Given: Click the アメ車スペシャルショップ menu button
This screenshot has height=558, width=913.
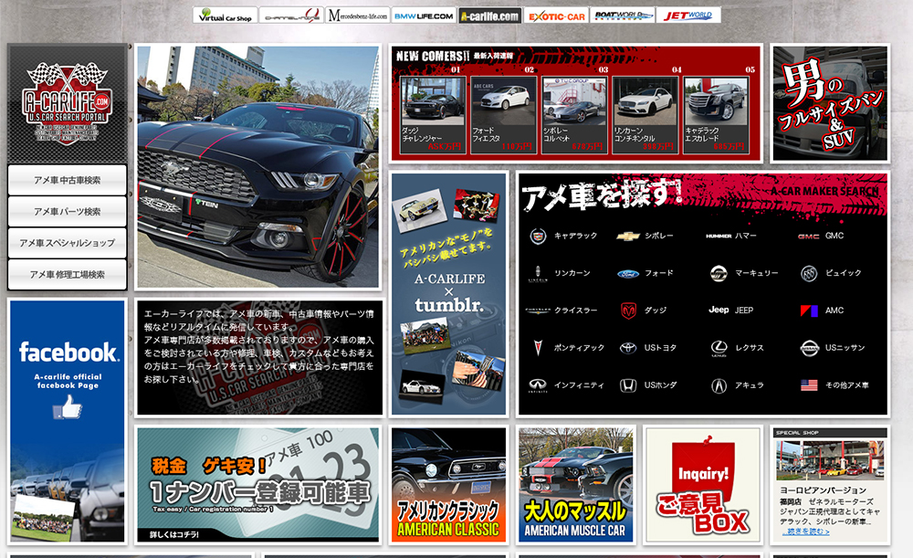Looking at the screenshot, I should coord(67,243).
